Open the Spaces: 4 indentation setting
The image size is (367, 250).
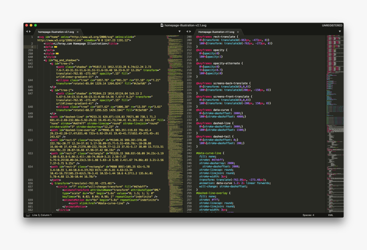[x=308, y=215]
